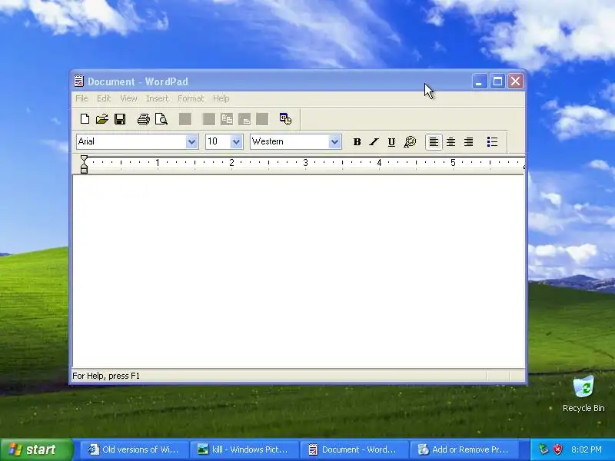Viewport: 615px width, 461px height.
Task: Open the File menu
Action: 81,98
